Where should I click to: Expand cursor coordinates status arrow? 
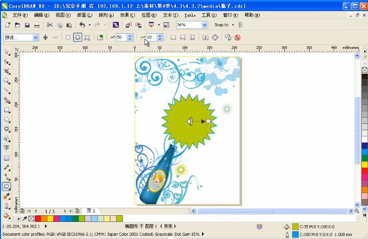[x=46, y=226]
